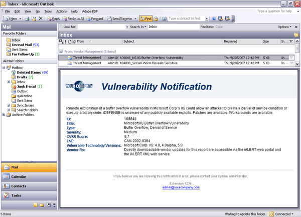The image size is (301, 217).
Task: Select For Follow Up folder
Action: pos(23,54)
